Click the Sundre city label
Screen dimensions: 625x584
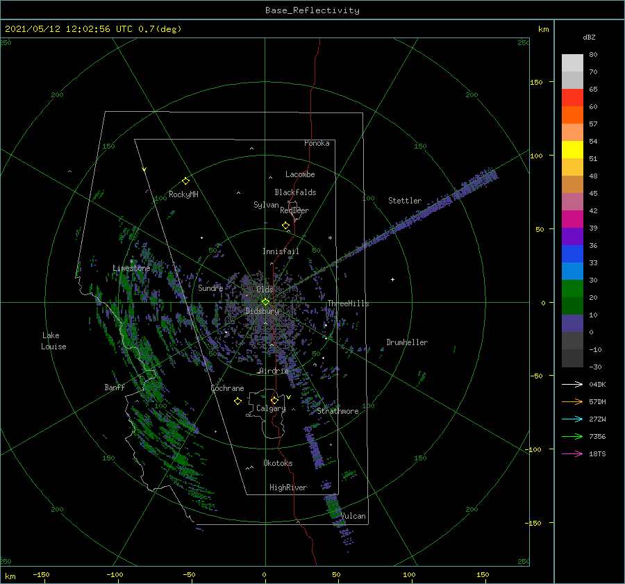click(210, 287)
